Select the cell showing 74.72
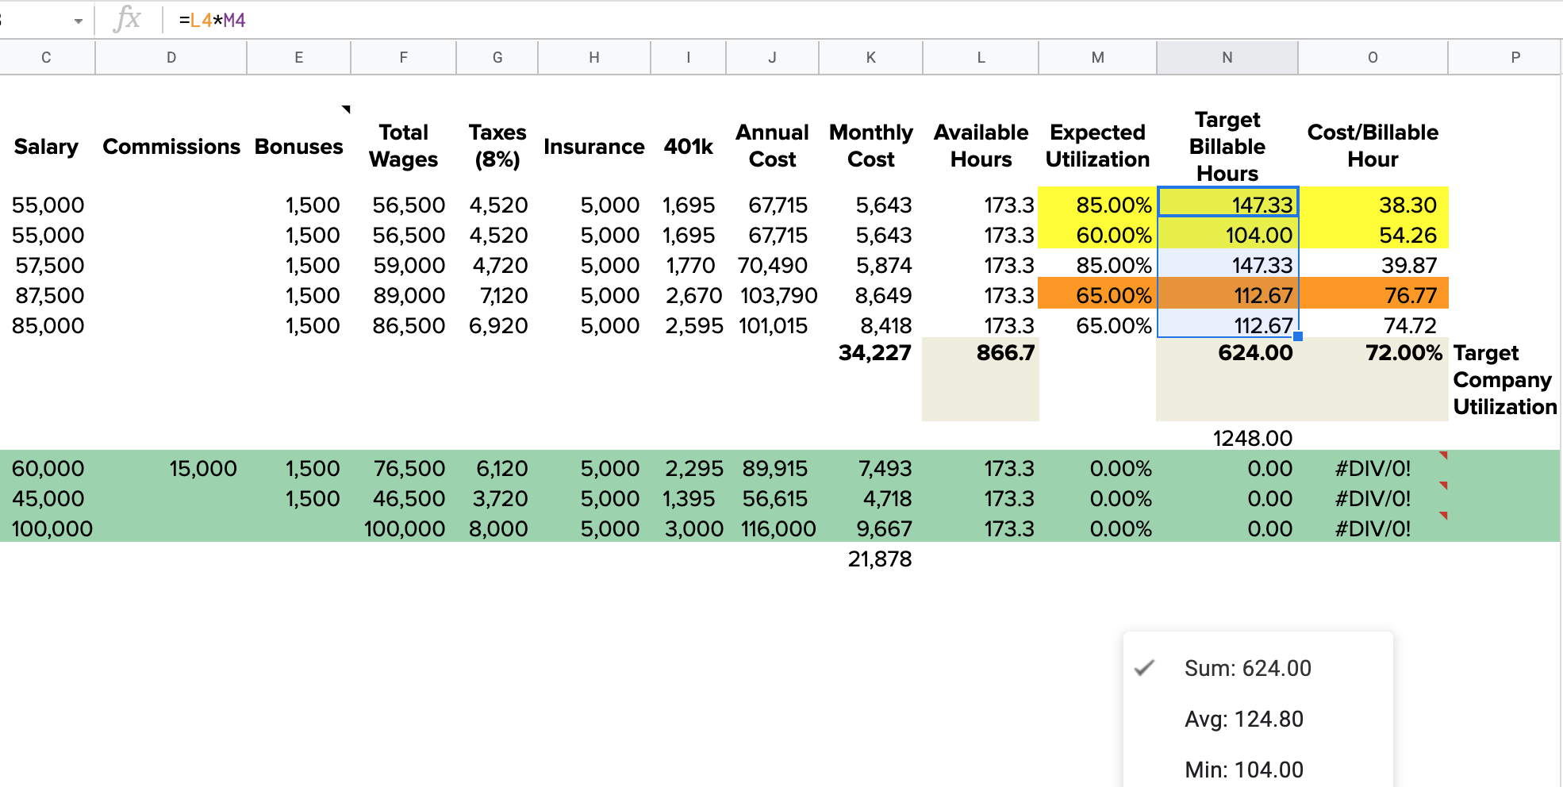This screenshot has height=787, width=1563. pos(1373,325)
